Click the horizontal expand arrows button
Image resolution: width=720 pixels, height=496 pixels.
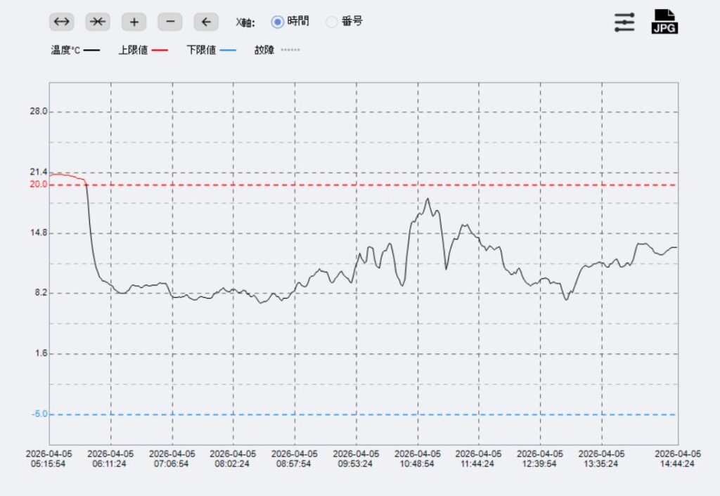[62, 22]
